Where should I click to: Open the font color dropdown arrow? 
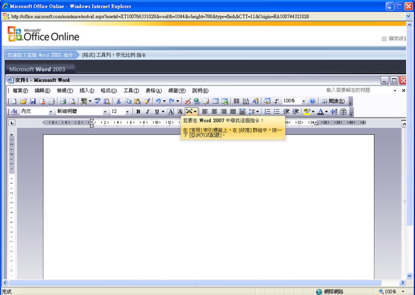pos(326,111)
